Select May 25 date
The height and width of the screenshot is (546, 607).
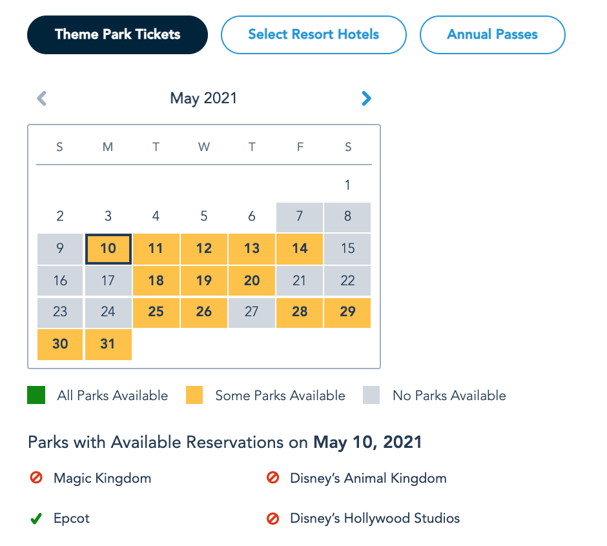click(156, 312)
